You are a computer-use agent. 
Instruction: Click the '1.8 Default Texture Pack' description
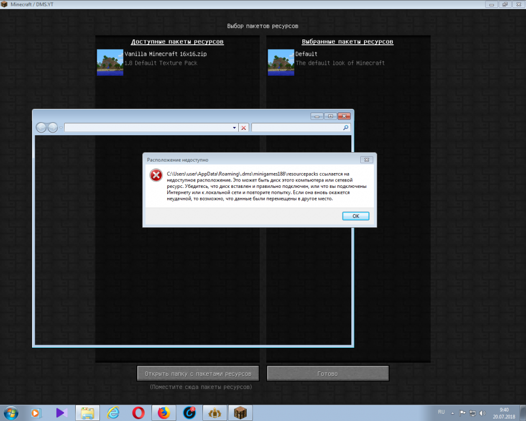pos(161,63)
